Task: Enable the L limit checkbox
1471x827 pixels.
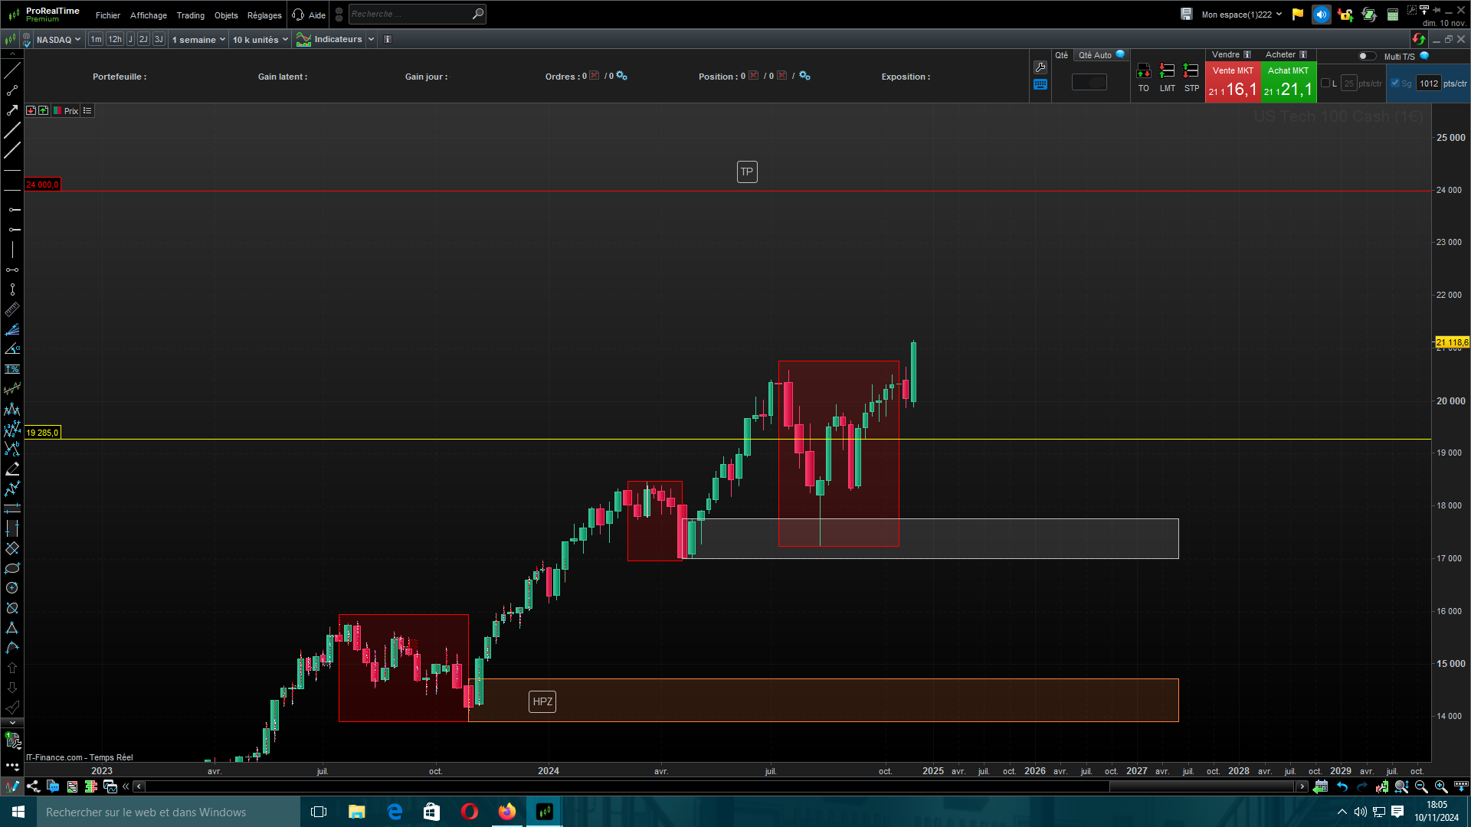Action: point(1325,83)
